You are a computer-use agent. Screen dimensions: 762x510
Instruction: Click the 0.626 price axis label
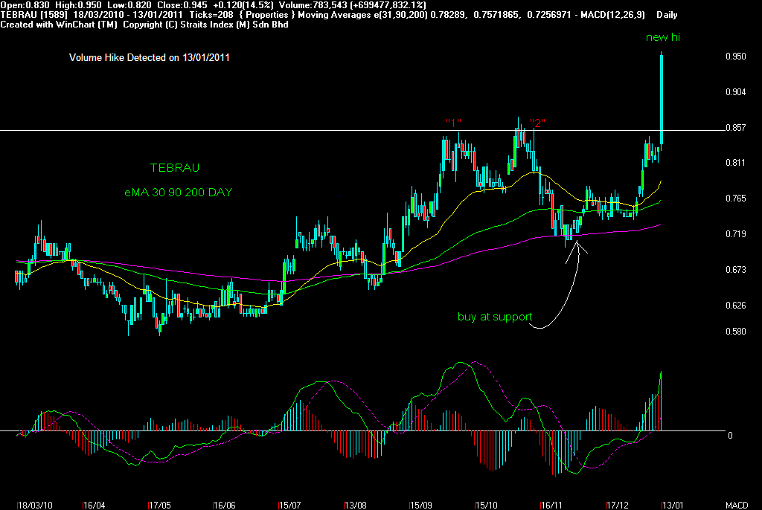pyautogui.click(x=736, y=306)
